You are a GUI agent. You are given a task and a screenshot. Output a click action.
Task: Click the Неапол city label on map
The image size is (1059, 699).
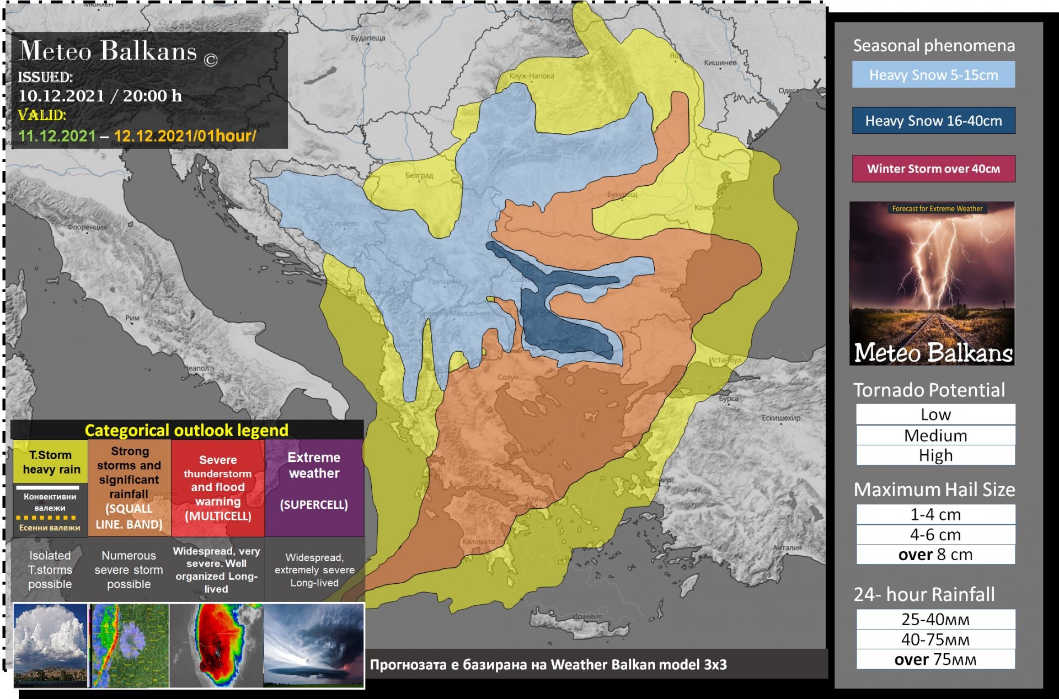[x=196, y=368]
